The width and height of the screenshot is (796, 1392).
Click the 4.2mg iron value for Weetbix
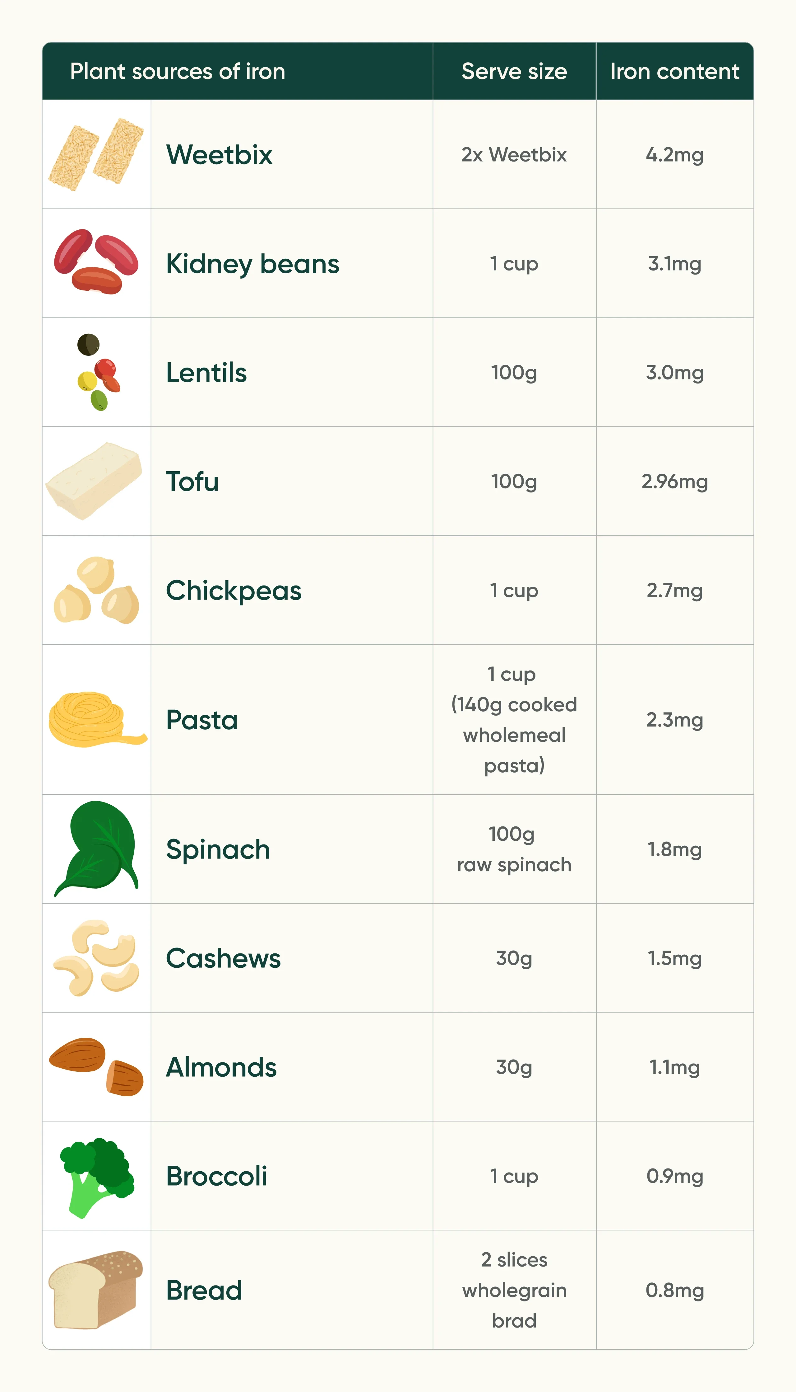(674, 155)
